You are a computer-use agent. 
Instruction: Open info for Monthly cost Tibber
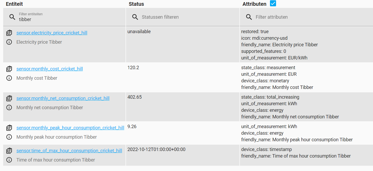[9, 78]
